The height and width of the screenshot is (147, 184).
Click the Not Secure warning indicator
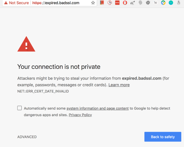pyautogui.click(x=17, y=3)
